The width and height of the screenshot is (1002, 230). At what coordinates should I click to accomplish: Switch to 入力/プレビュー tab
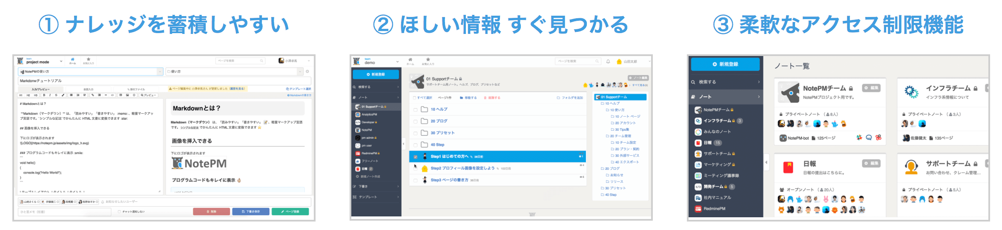pyautogui.click(x=40, y=90)
